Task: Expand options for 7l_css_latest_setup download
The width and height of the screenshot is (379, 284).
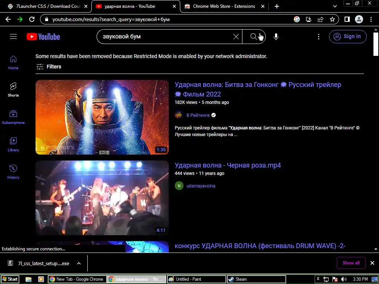Action: point(79,263)
